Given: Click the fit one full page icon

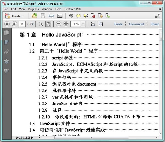Looking at the screenshot, I should pos(101,24).
